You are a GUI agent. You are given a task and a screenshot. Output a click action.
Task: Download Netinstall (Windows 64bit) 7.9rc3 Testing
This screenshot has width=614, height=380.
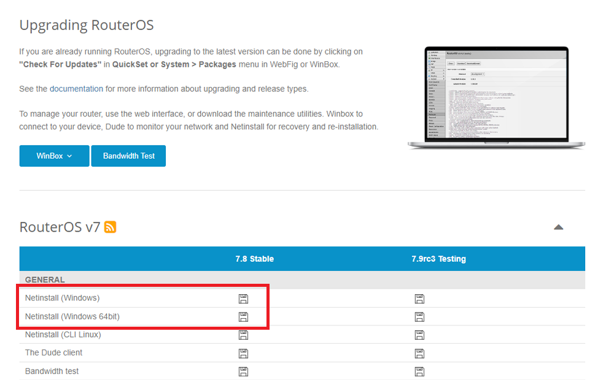[419, 317]
